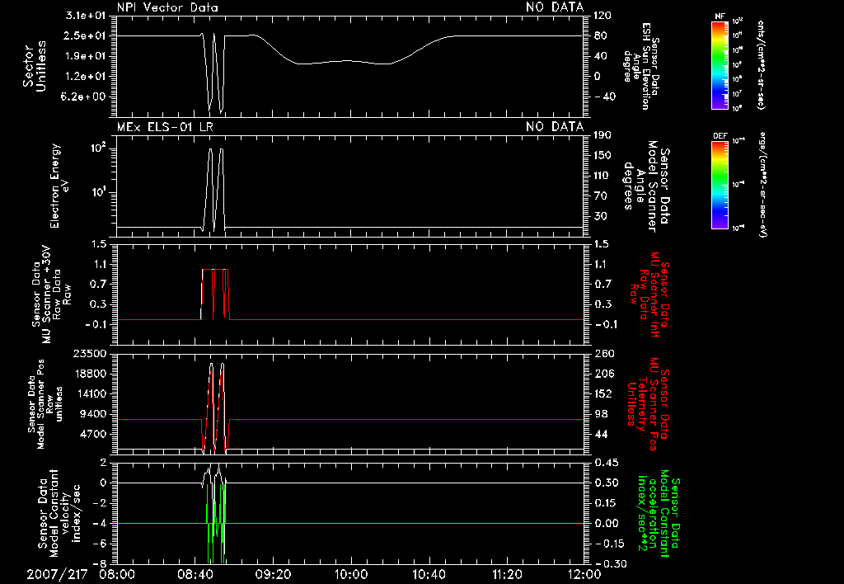Click the '260' telemetry axis value
The height and width of the screenshot is (584, 844).
[x=604, y=354]
